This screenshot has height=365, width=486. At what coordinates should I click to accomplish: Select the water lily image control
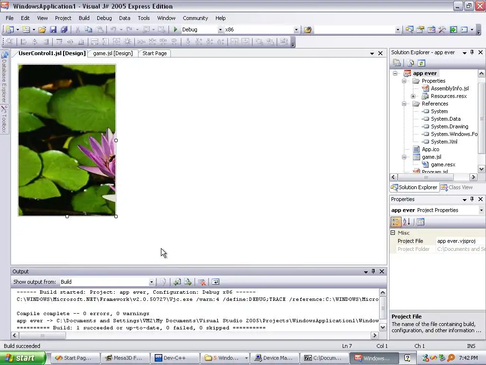66,140
